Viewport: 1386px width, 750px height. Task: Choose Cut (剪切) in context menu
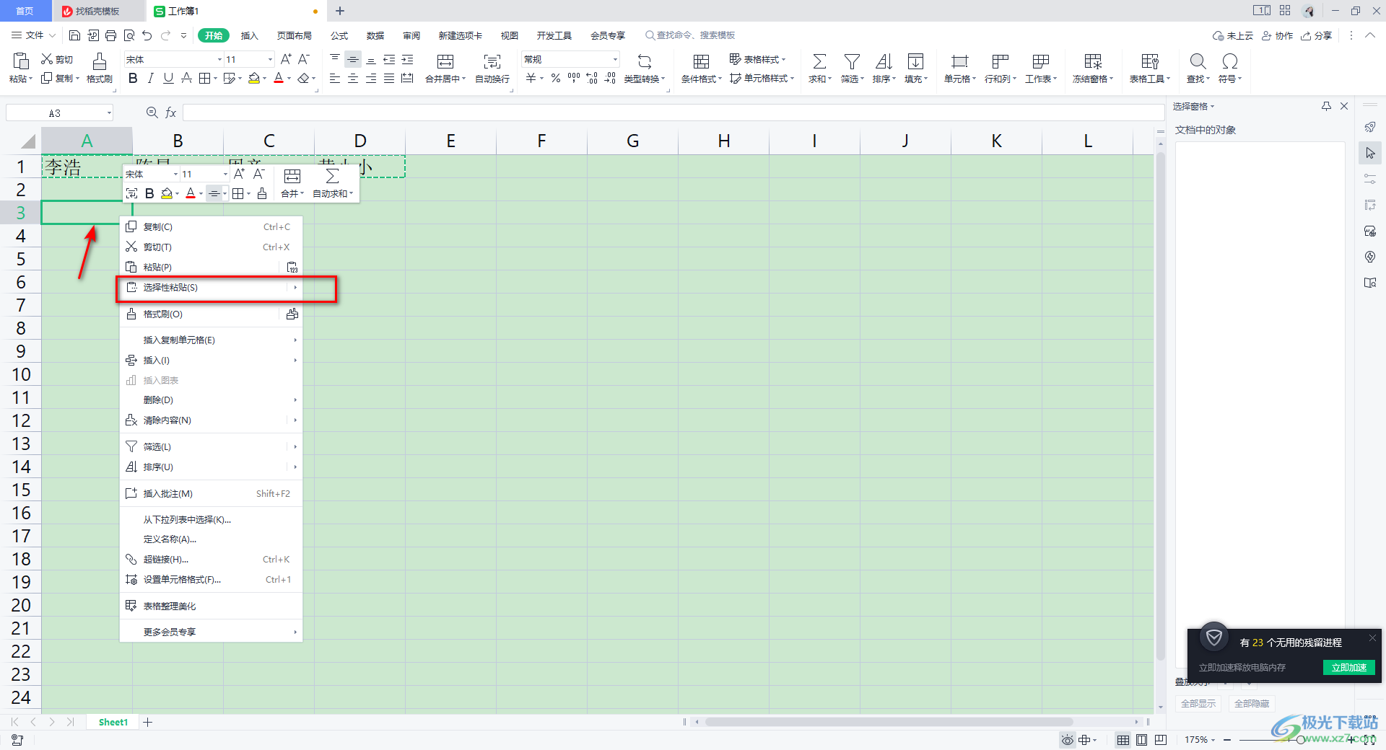211,247
